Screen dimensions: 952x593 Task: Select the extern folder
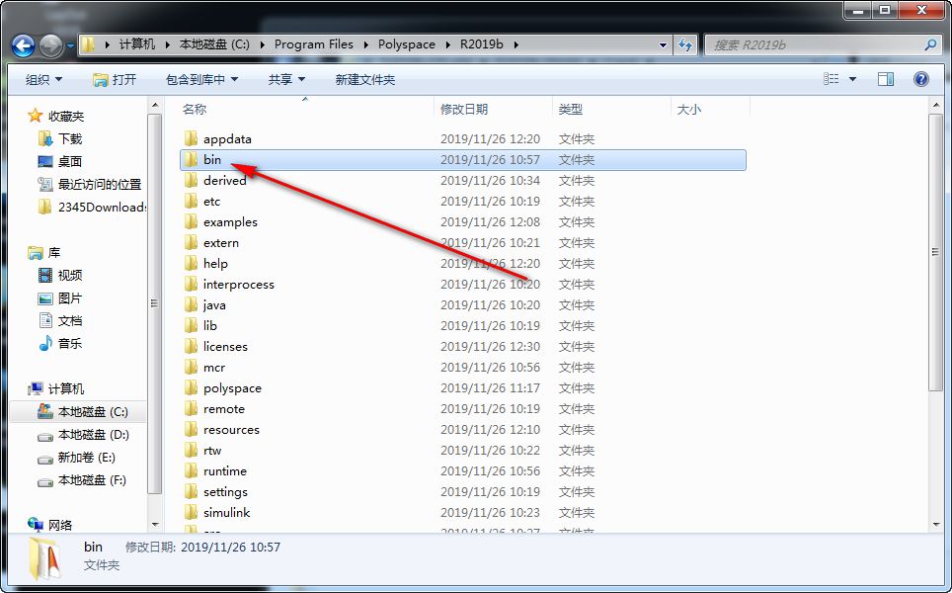click(x=221, y=242)
